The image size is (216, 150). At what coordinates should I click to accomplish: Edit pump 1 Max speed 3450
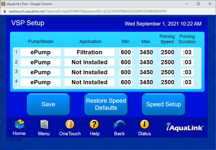coord(146,52)
